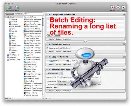Select the existing item name radio button
The image size is (131, 106).
pos(58,77)
